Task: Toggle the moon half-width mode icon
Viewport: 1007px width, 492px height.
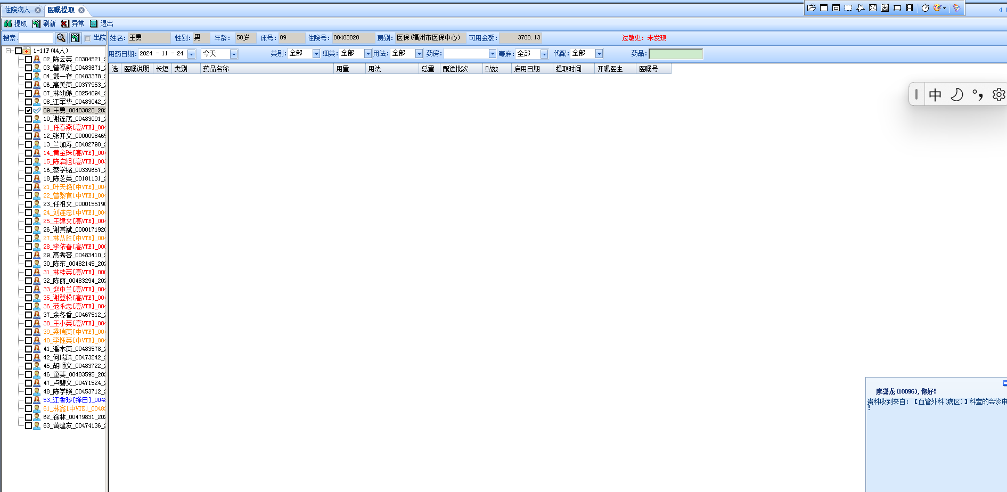Action: [x=957, y=95]
